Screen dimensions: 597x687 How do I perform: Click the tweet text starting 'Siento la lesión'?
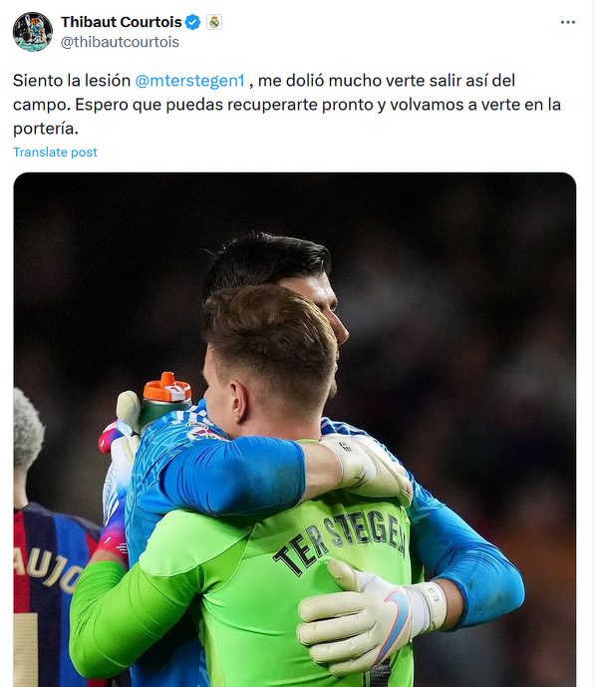pyautogui.click(x=287, y=105)
